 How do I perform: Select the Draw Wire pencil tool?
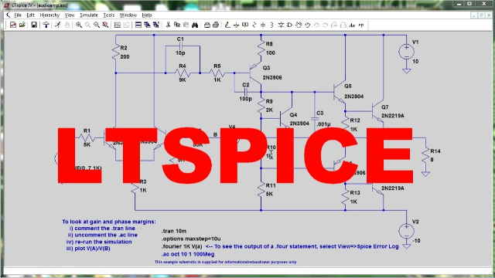[x=227, y=25]
